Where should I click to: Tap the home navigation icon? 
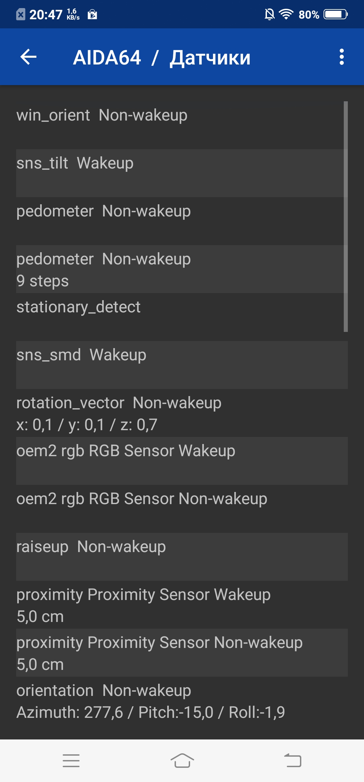coord(182,761)
